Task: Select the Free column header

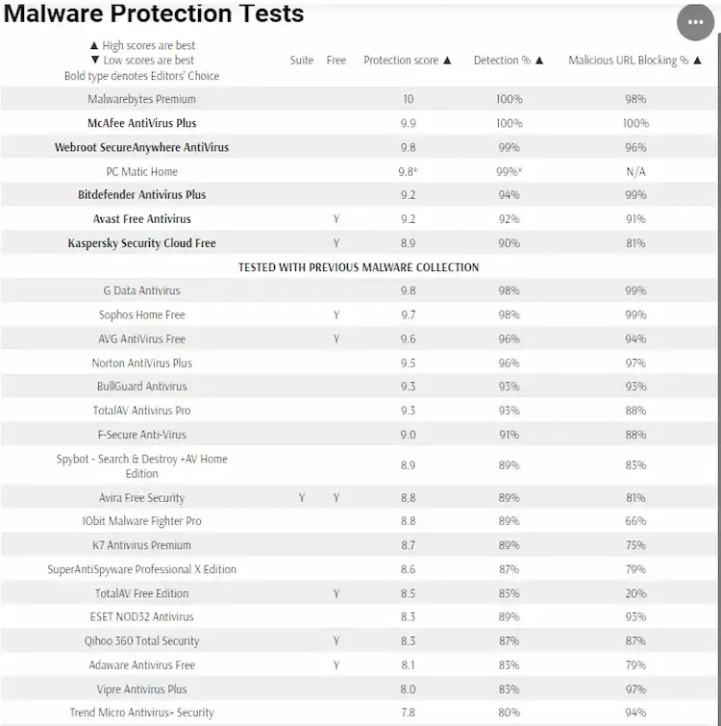Action: 336,61
